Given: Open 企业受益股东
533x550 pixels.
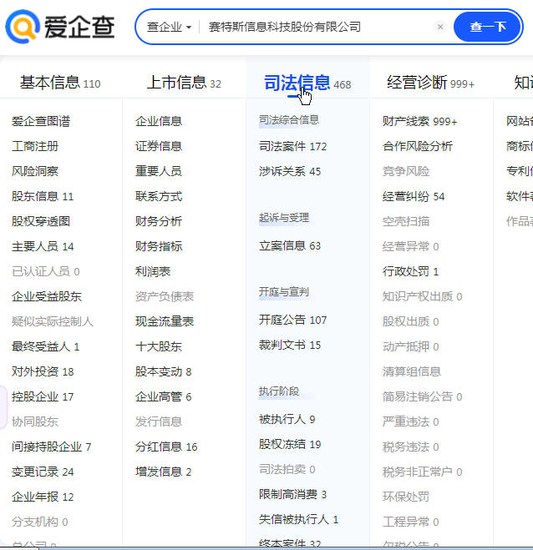Looking at the screenshot, I should pyautogui.click(x=46, y=297).
